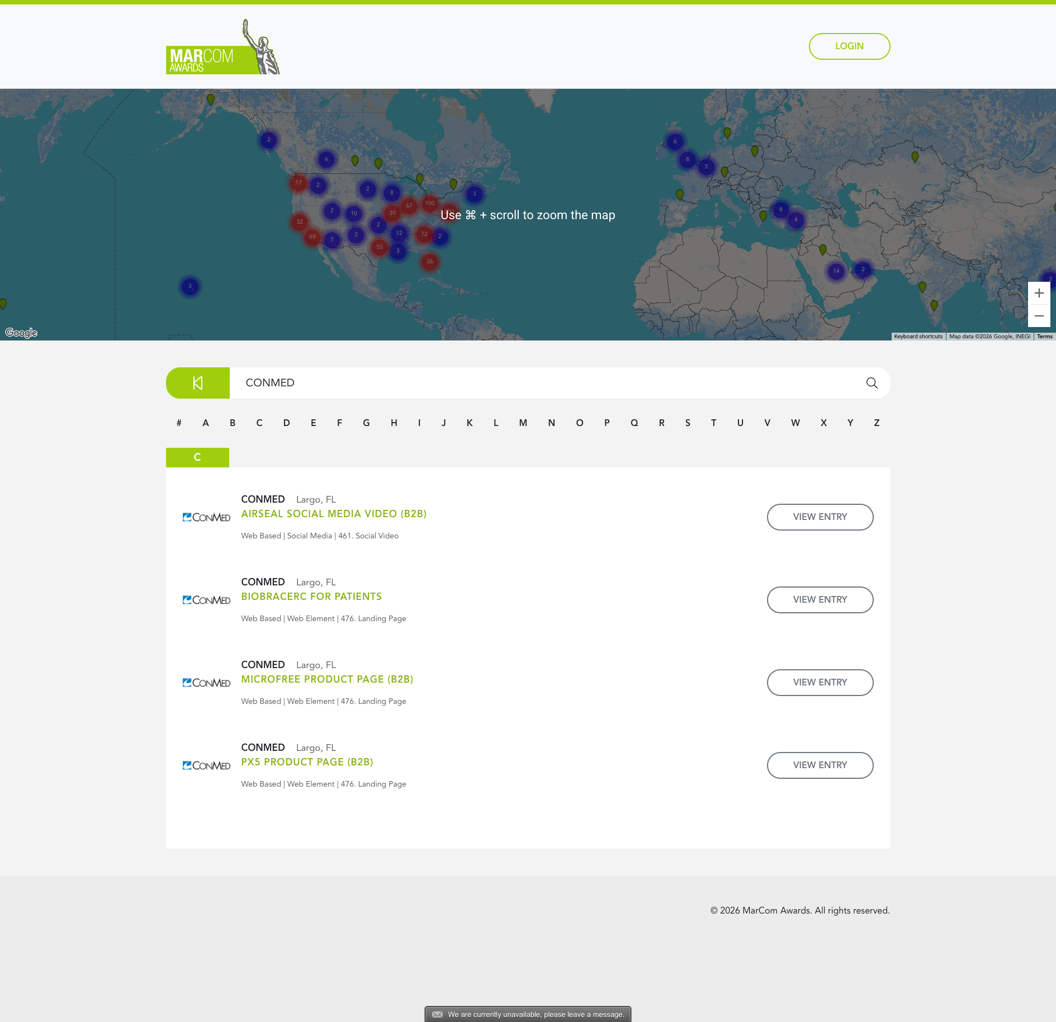Click ConMed logo beside MicroFree entry
This screenshot has width=1056, height=1022.
click(206, 683)
